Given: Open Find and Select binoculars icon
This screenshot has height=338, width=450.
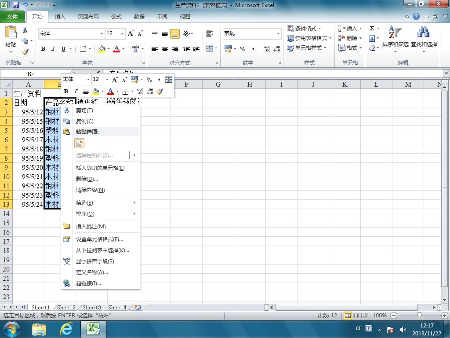Looking at the screenshot, I should [x=424, y=32].
